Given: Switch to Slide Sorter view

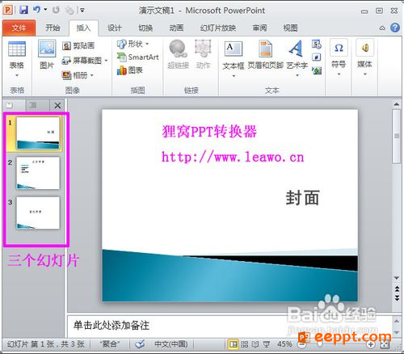Looking at the screenshot, I should point(244,344).
